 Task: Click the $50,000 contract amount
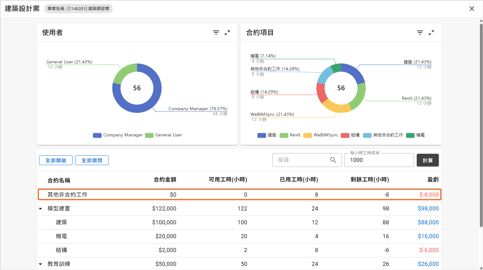pyautogui.click(x=166, y=264)
